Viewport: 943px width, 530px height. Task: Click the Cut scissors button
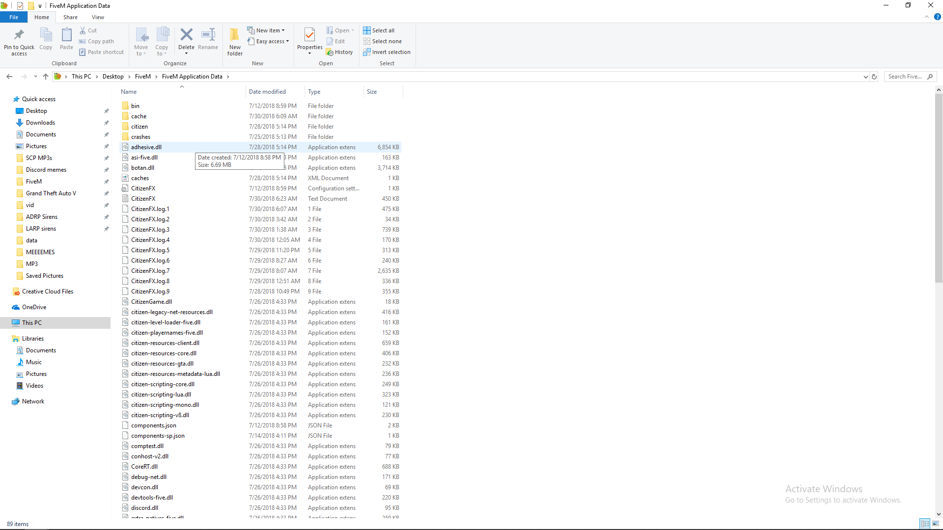[88, 30]
